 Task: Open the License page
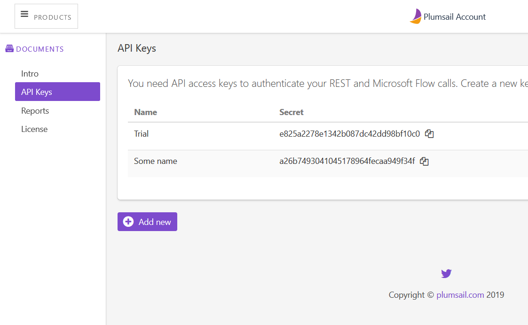click(x=34, y=129)
